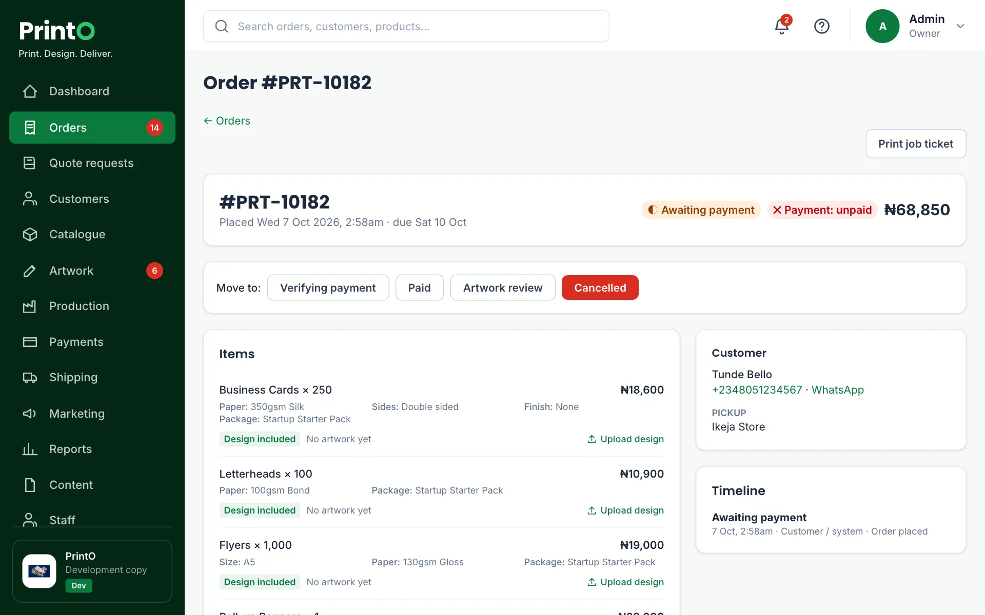Click the Catalogue box icon
Viewport: 985px width, 615px height.
click(30, 234)
